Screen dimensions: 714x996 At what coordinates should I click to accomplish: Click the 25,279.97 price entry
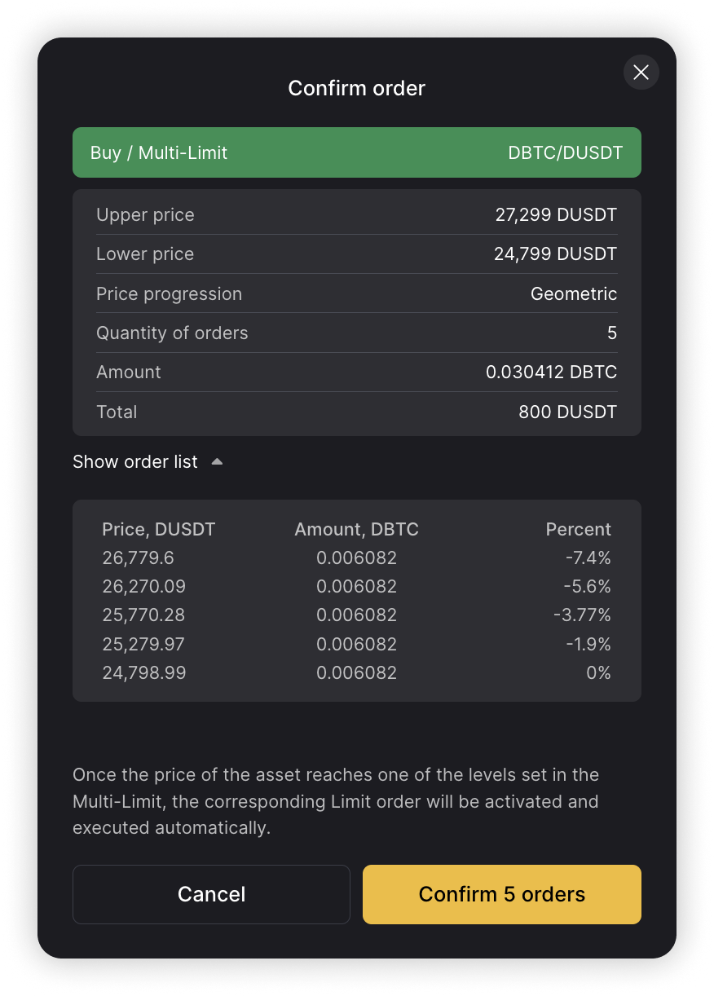[143, 644]
